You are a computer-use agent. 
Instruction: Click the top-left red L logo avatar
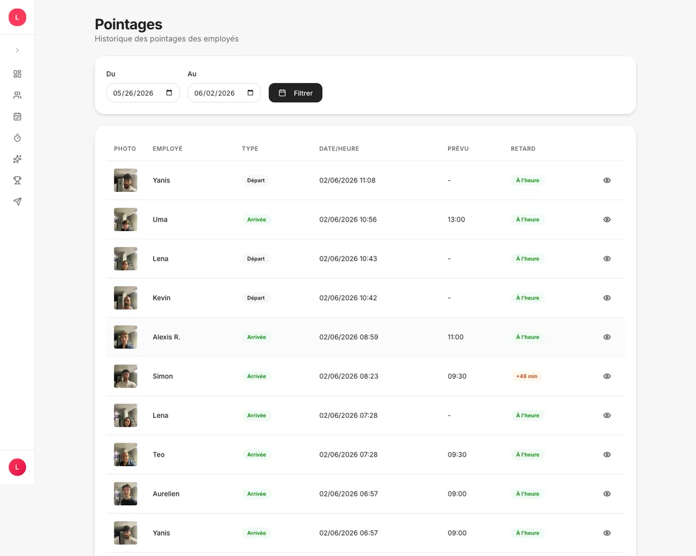pyautogui.click(x=17, y=17)
